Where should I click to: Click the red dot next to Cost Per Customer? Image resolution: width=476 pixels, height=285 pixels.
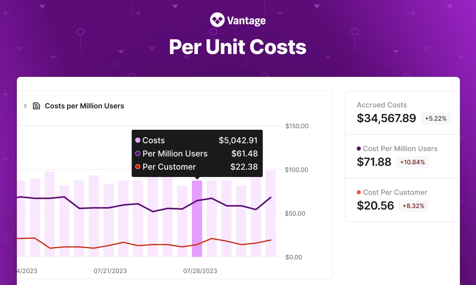[359, 192]
